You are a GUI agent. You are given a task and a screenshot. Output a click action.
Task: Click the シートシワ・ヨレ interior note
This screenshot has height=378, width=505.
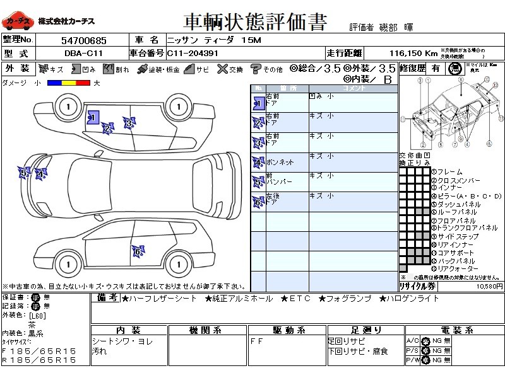pyautogui.click(x=122, y=341)
